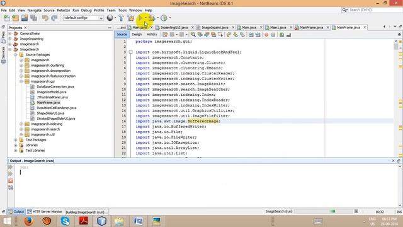The width and height of the screenshot is (403, 227).
Task: Click the Undo arrow in main toolbar
Action: pos(45,18)
